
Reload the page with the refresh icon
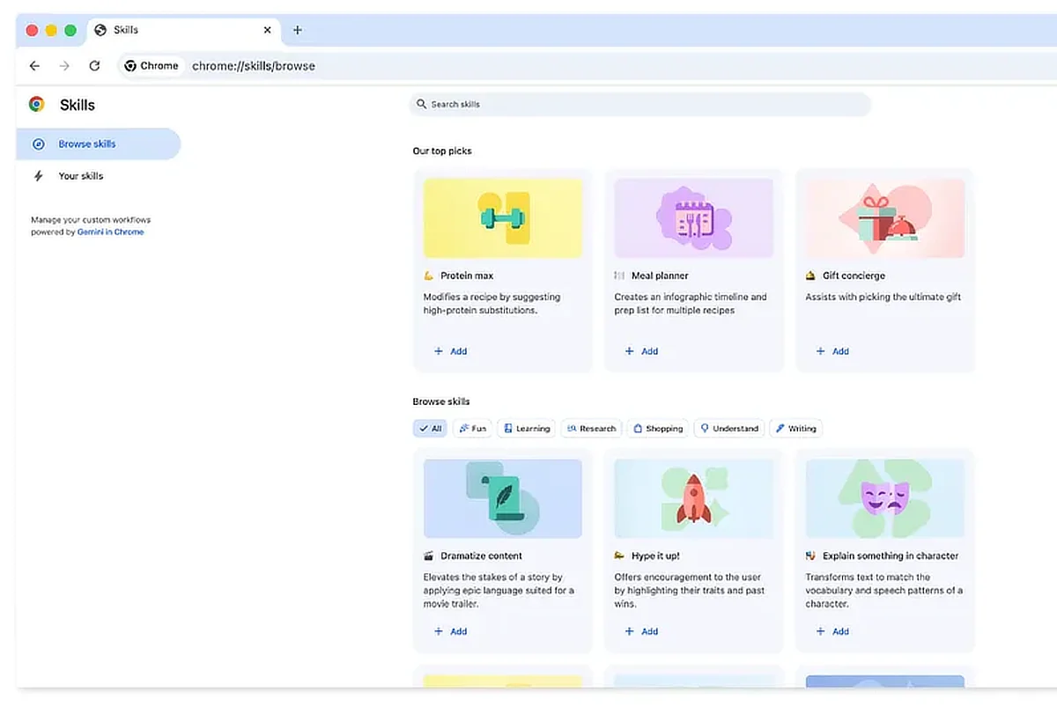[x=94, y=66]
